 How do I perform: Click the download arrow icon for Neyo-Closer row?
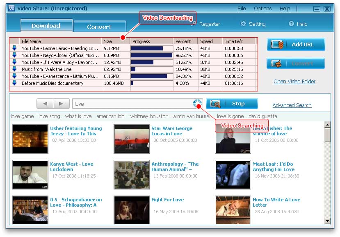14,55
